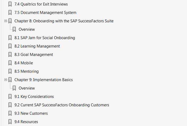This screenshot has width=187, height=126.
Task: Click bookmark icon beside 9.4 Resources
Action: [x=10, y=122]
